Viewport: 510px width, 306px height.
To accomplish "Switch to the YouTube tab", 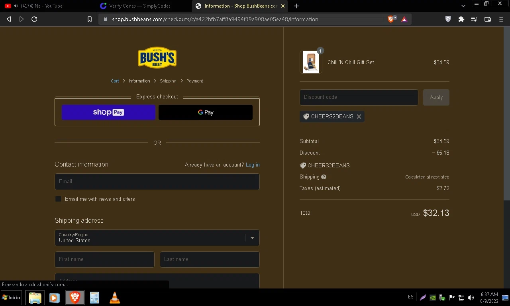I will click(x=48, y=6).
